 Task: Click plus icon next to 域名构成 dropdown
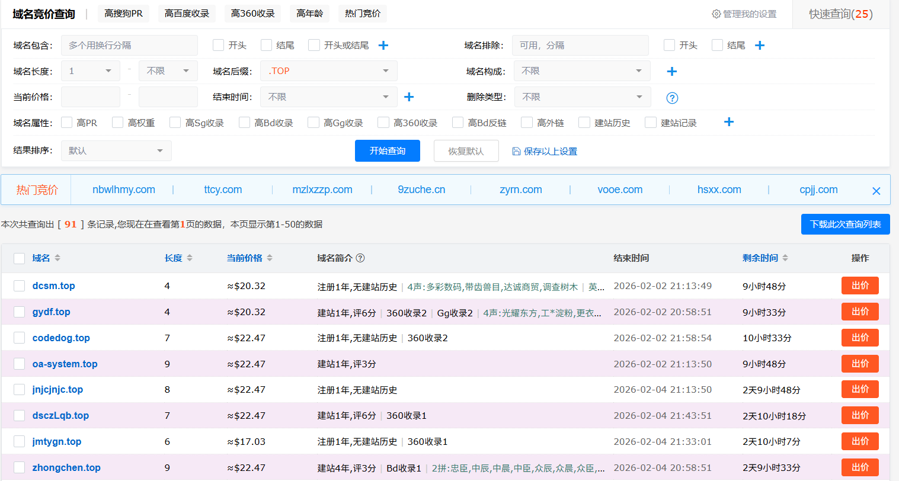pyautogui.click(x=671, y=72)
